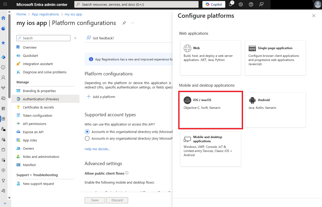Select Accounts in this organizational directory only
Screen dimensions: 322x207
coord(87,132)
